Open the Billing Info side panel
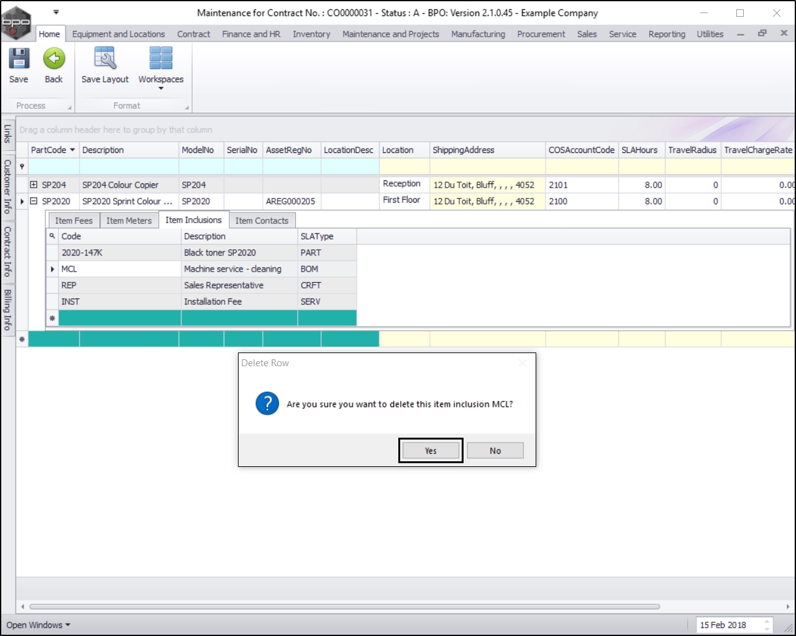Image resolution: width=796 pixels, height=636 pixels. click(7, 310)
